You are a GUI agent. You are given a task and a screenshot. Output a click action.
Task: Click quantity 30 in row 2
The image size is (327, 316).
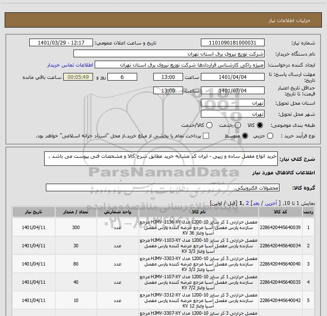point(76,246)
